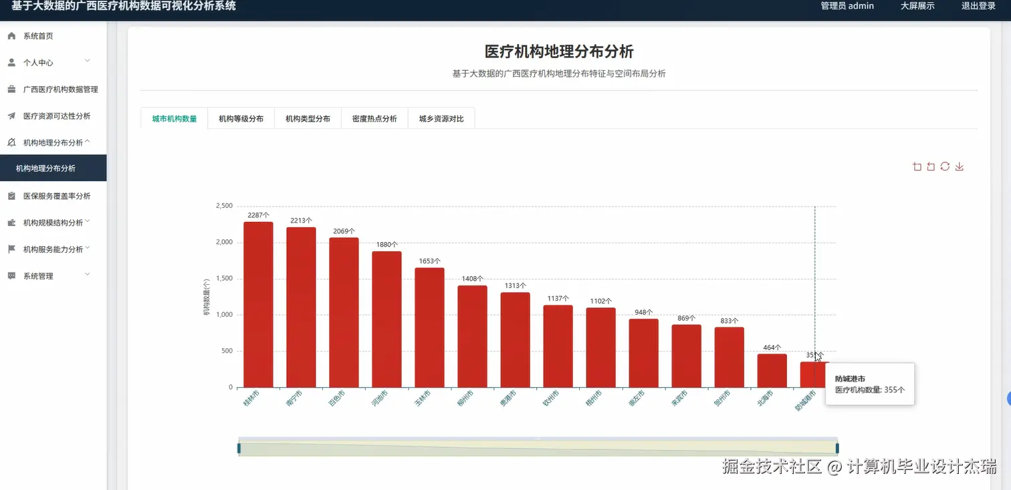Expand the 机构服务能力分析 menu chevron
1011x490 pixels.
coord(88,249)
